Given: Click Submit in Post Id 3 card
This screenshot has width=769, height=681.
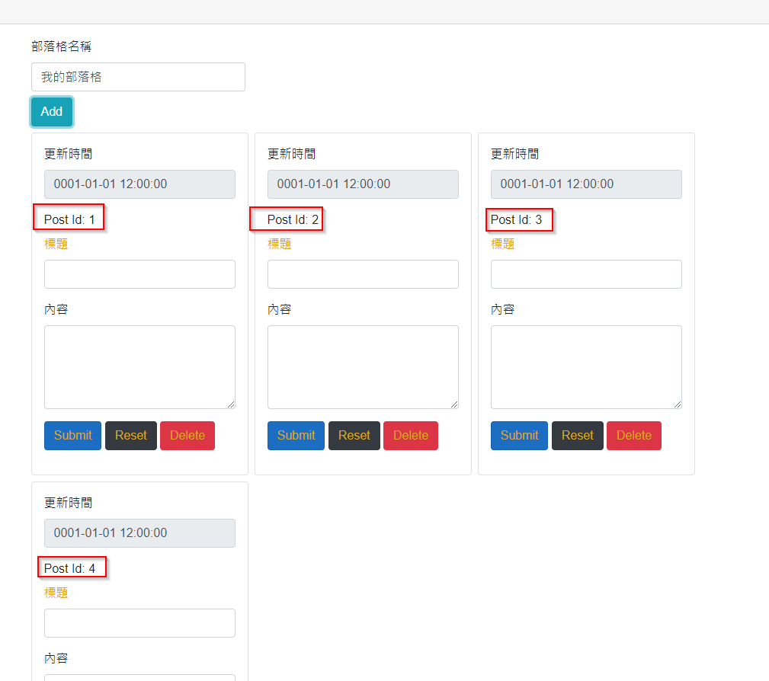Looking at the screenshot, I should tap(519, 436).
